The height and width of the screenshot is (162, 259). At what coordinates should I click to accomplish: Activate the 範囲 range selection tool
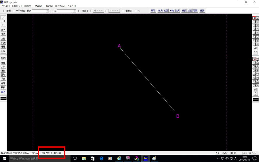[x=3, y=58]
